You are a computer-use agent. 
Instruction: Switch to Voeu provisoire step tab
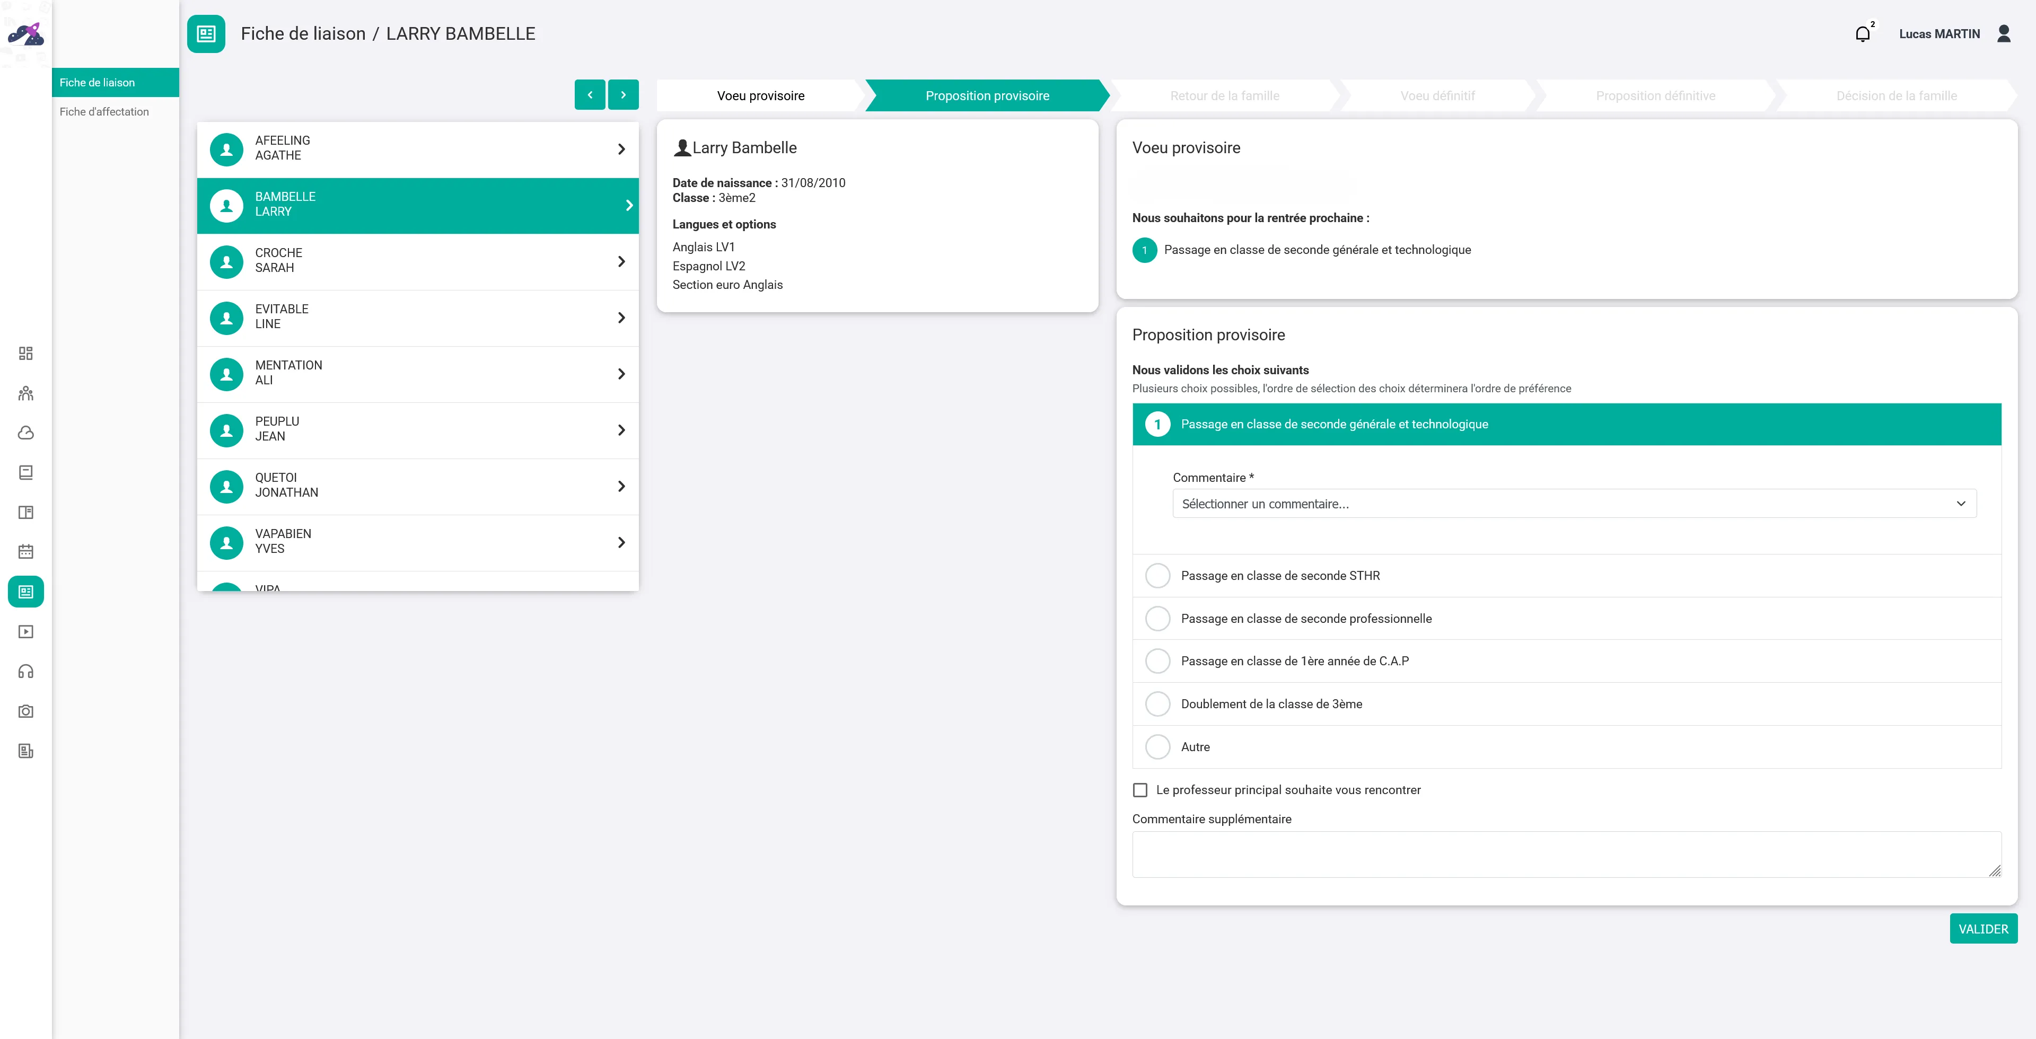(760, 95)
